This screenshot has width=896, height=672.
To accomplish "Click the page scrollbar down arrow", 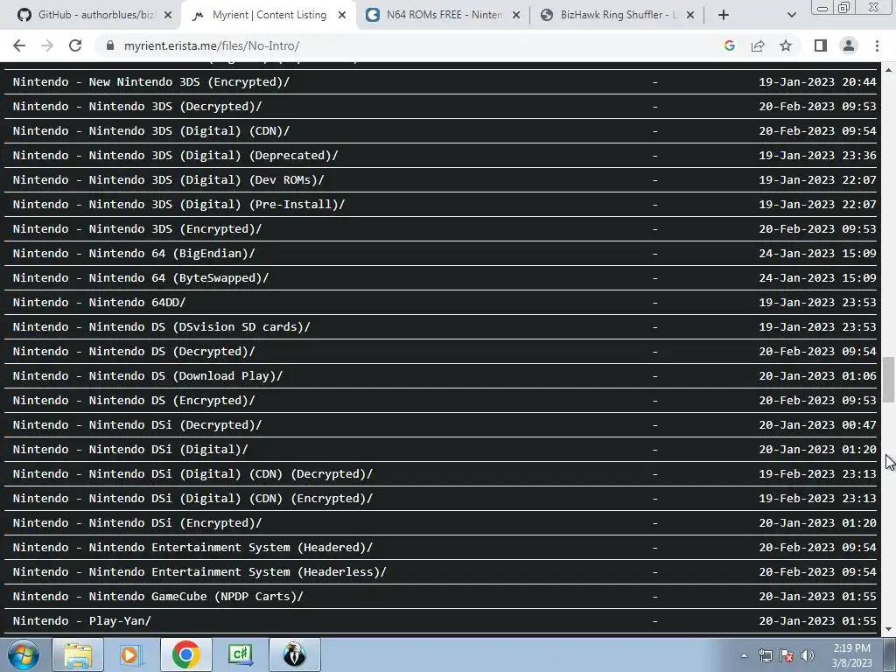I will pyautogui.click(x=889, y=629).
